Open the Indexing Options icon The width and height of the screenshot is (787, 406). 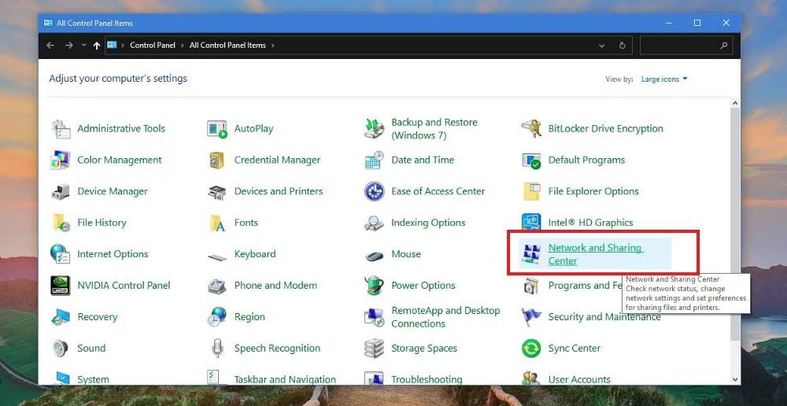pyautogui.click(x=374, y=223)
